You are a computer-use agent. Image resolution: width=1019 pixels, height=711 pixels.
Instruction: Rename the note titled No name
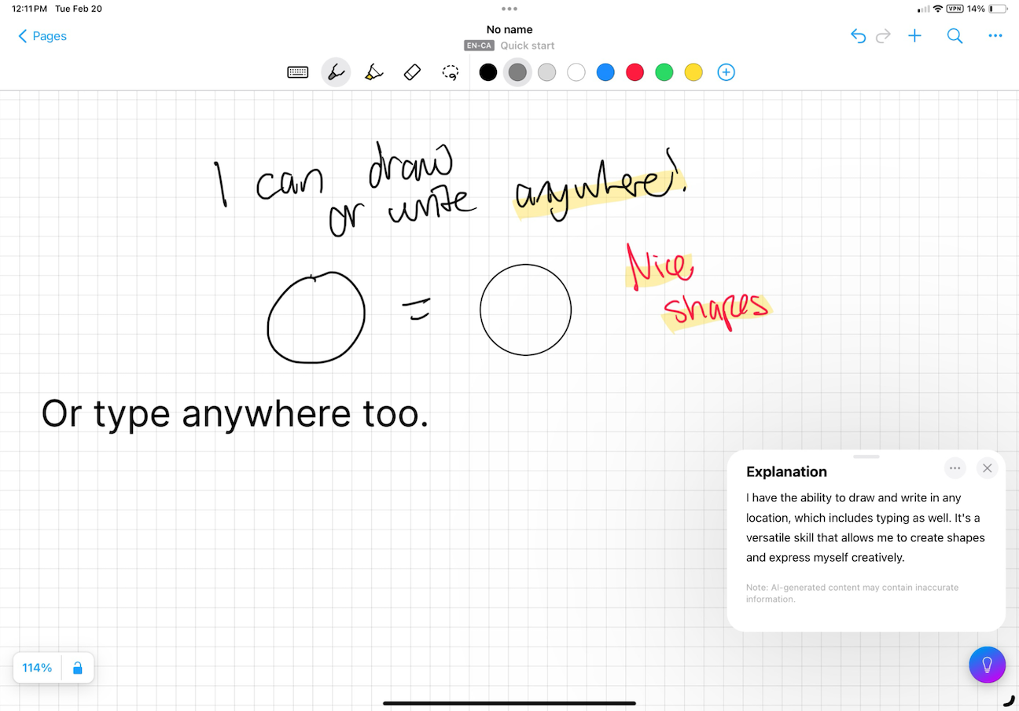click(509, 30)
